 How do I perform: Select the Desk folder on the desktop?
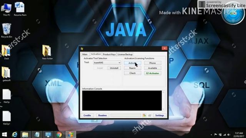pos(6,53)
